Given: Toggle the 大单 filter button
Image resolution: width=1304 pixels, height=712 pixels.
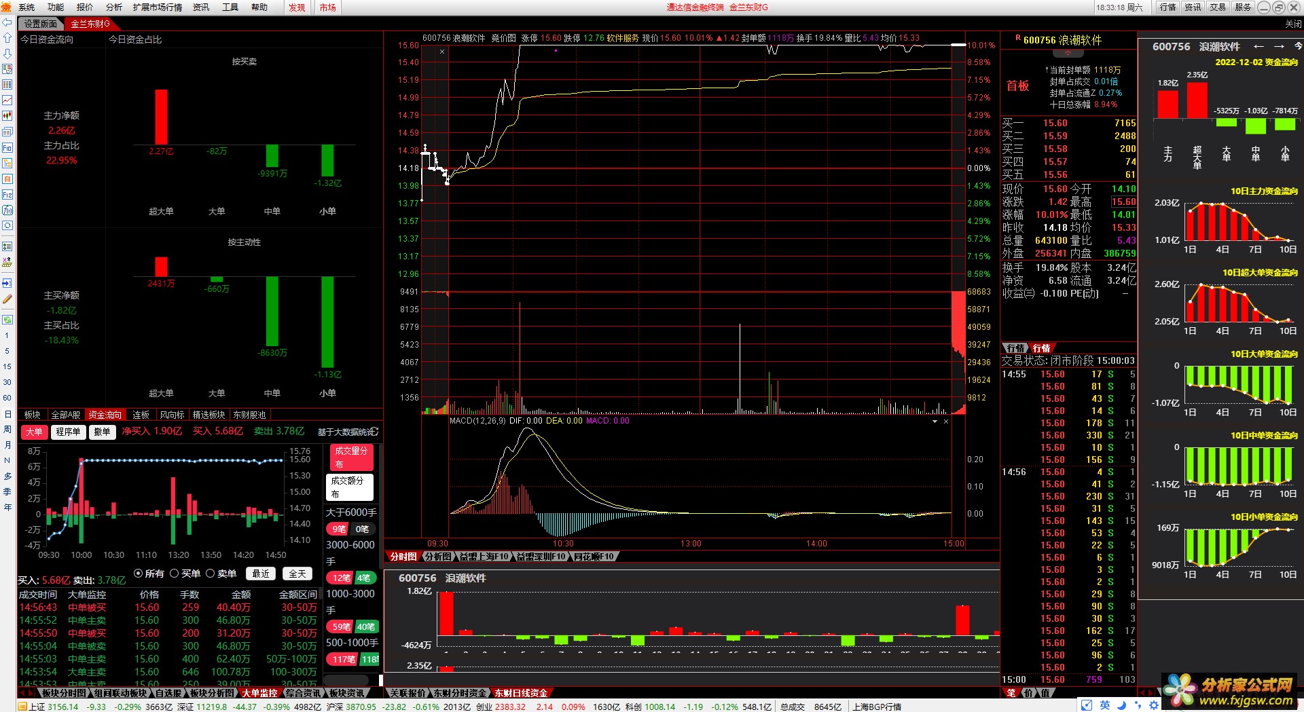Looking at the screenshot, I should tap(34, 432).
